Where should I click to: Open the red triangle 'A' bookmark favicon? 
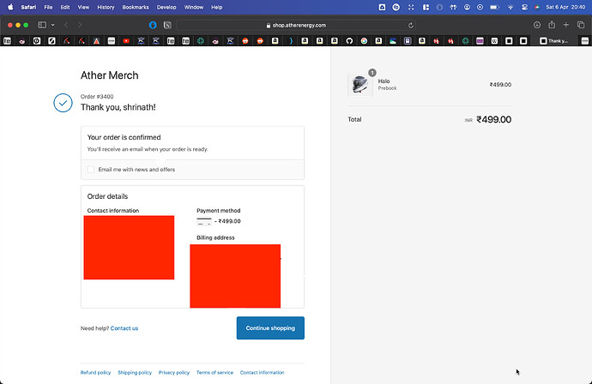tap(96, 41)
